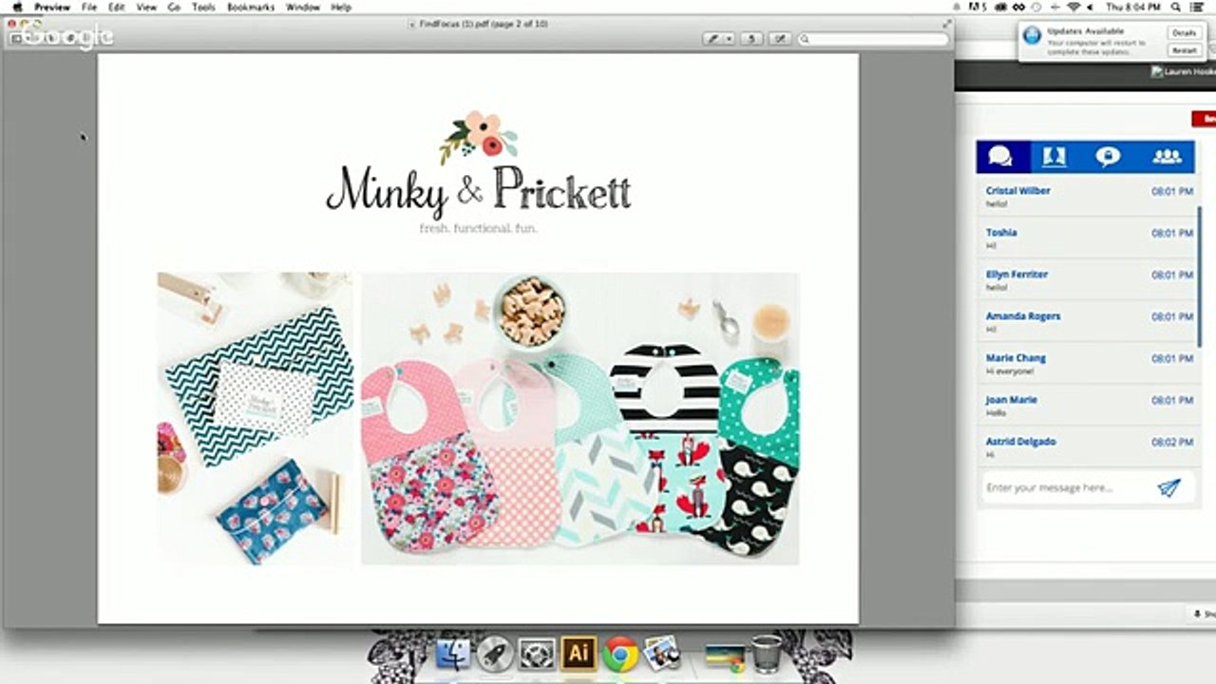The height and width of the screenshot is (684, 1216).
Task: Open the Go menu
Action: click(174, 7)
